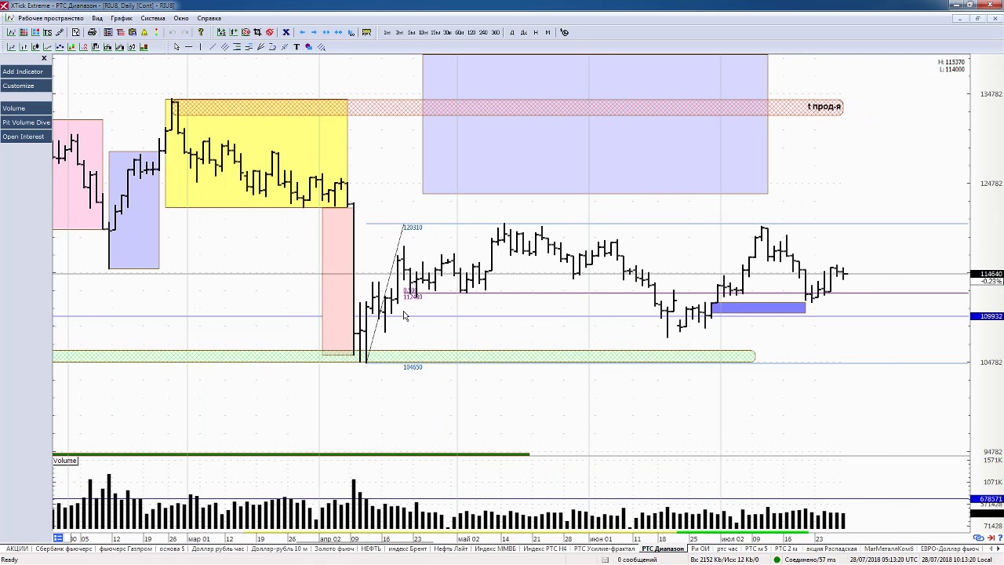Click the 't прод-я' chart annotation
The height and width of the screenshot is (565, 1004).
pyautogui.click(x=824, y=107)
